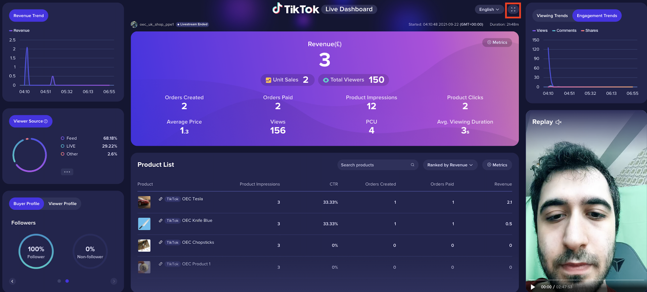Image resolution: width=647 pixels, height=292 pixels.
Task: Go to next profile chart arrow
Action: [114, 281]
